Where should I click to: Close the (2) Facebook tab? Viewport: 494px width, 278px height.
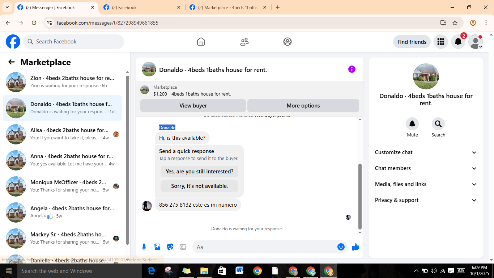coord(179,7)
